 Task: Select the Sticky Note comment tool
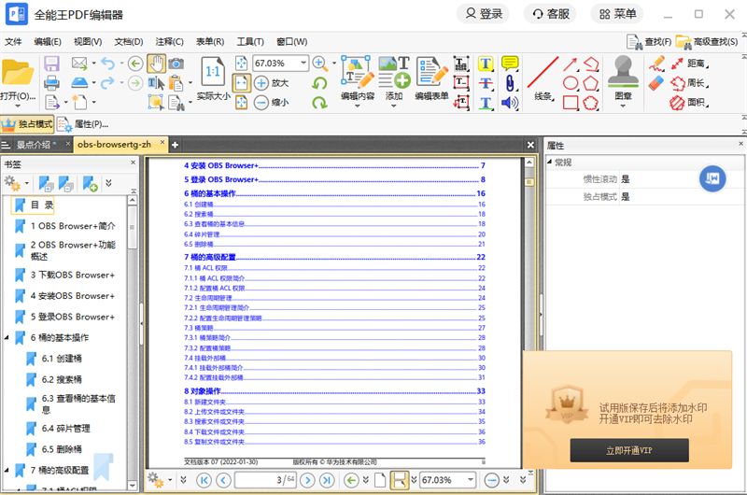coord(510,63)
